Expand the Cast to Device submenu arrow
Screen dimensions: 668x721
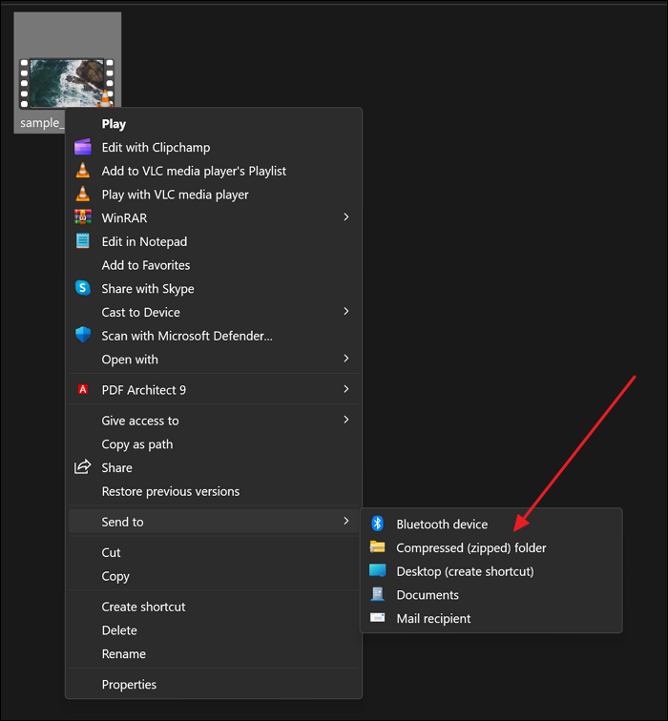coord(346,312)
